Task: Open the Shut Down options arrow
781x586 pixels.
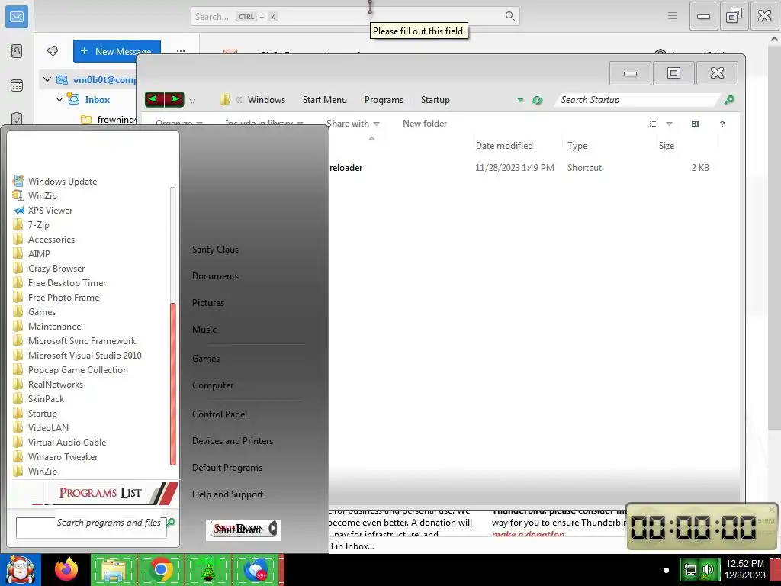Action: point(273,529)
